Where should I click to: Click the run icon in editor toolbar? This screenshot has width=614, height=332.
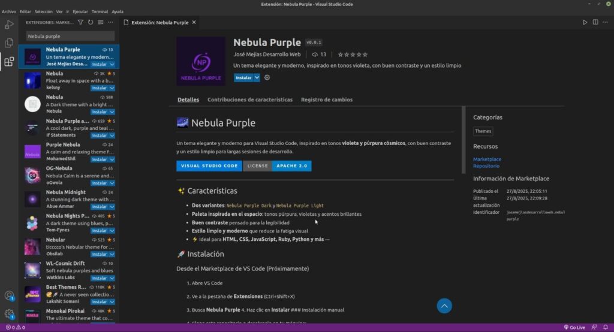(585, 22)
